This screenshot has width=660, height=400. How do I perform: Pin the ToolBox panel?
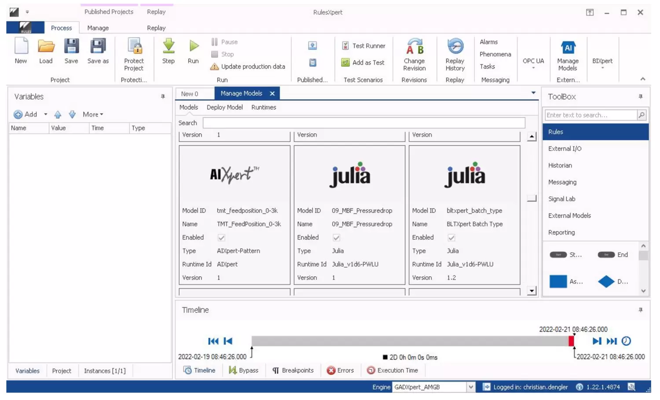[x=641, y=96]
